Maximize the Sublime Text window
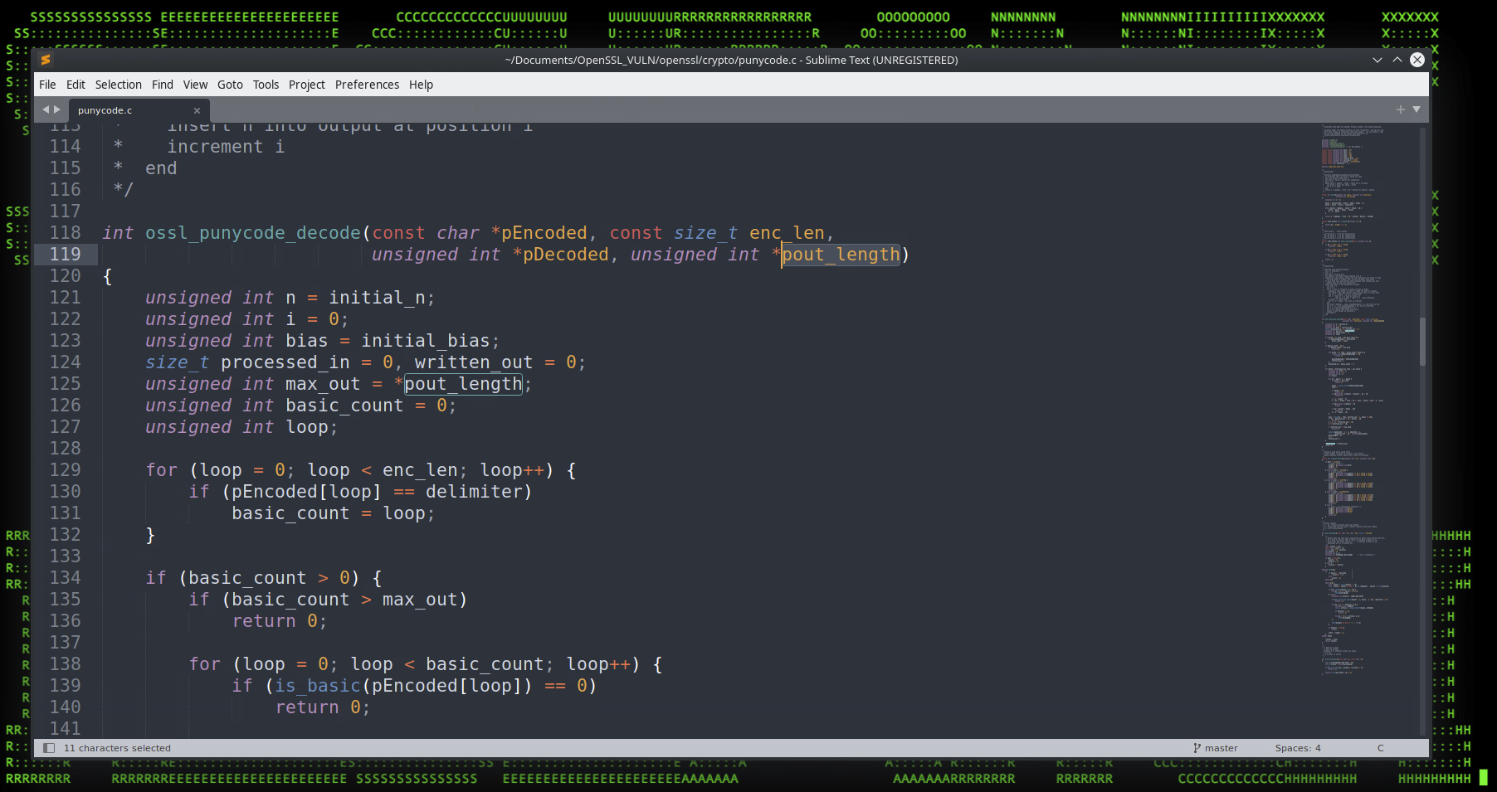This screenshot has height=792, width=1497. coord(1397,60)
